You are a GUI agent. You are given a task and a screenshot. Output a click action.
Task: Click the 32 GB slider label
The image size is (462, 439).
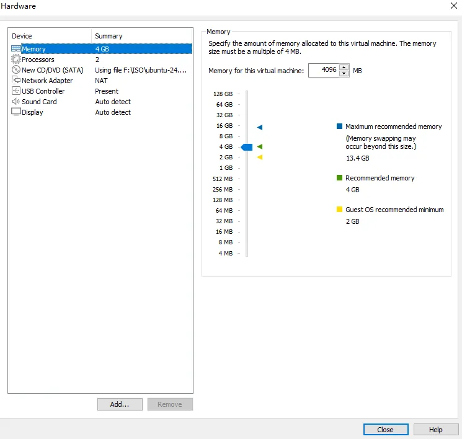[x=224, y=115]
